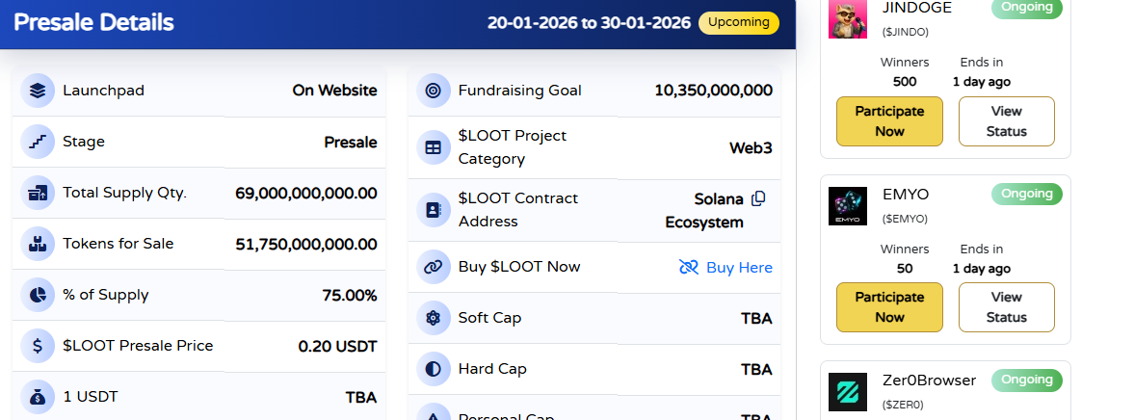Viewport: 1134px width, 420px height.
Task: View status of the JINDOGE giveaway
Action: [x=1006, y=121]
